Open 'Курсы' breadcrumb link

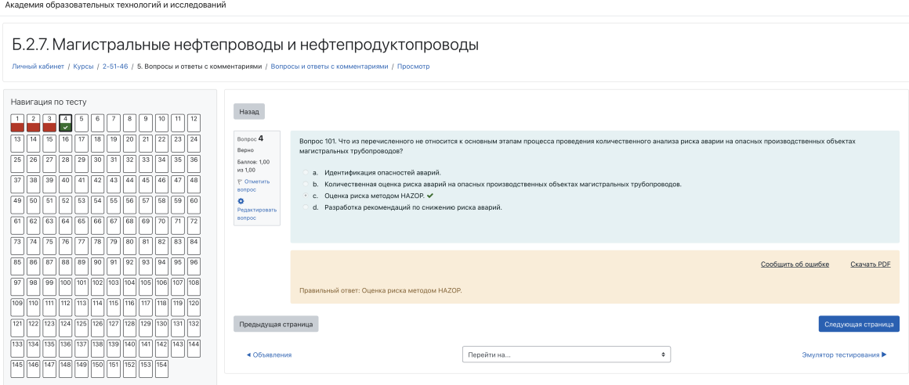83,67
